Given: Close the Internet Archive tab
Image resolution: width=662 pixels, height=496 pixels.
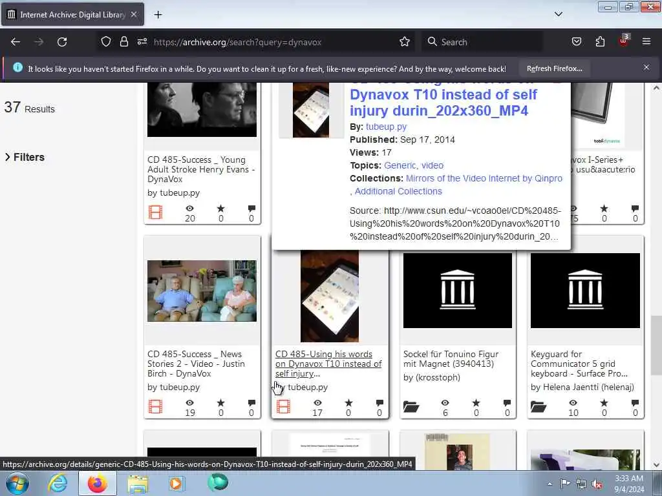Looking at the screenshot, I should click(x=133, y=14).
